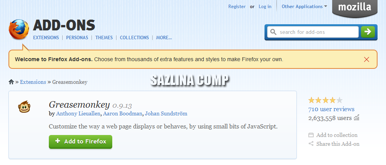This screenshot has width=386, height=165.
Task: Click the Share this Add-on icon
Action: (x=311, y=143)
